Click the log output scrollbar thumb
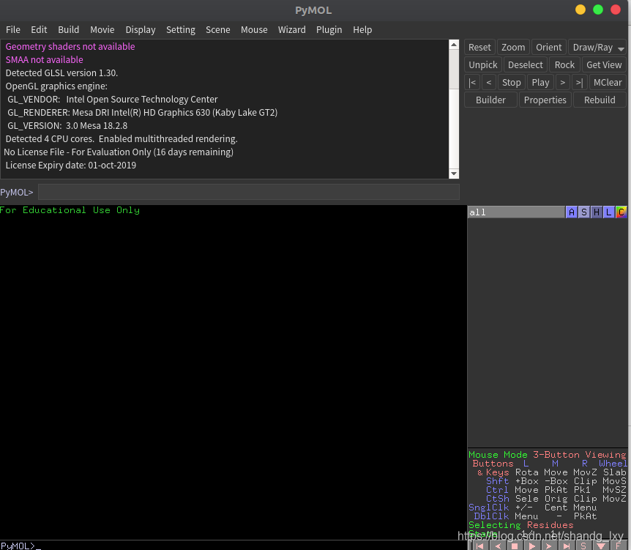The width and height of the screenshot is (631, 550). pos(454,70)
